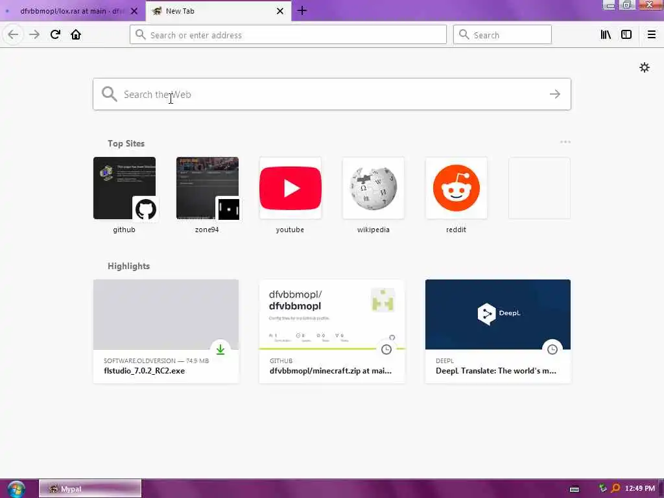The height and width of the screenshot is (498, 664).
Task: Click the green download icon on flstudio card
Action: [x=220, y=350]
